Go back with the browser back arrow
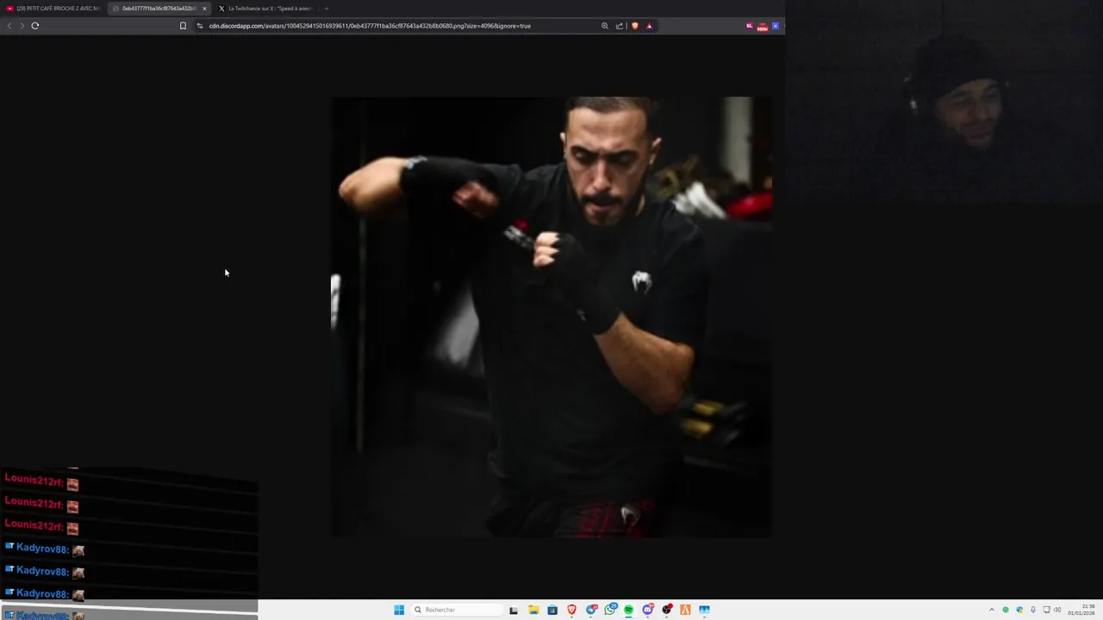Screen dimensions: 1103x620 (x=9, y=26)
